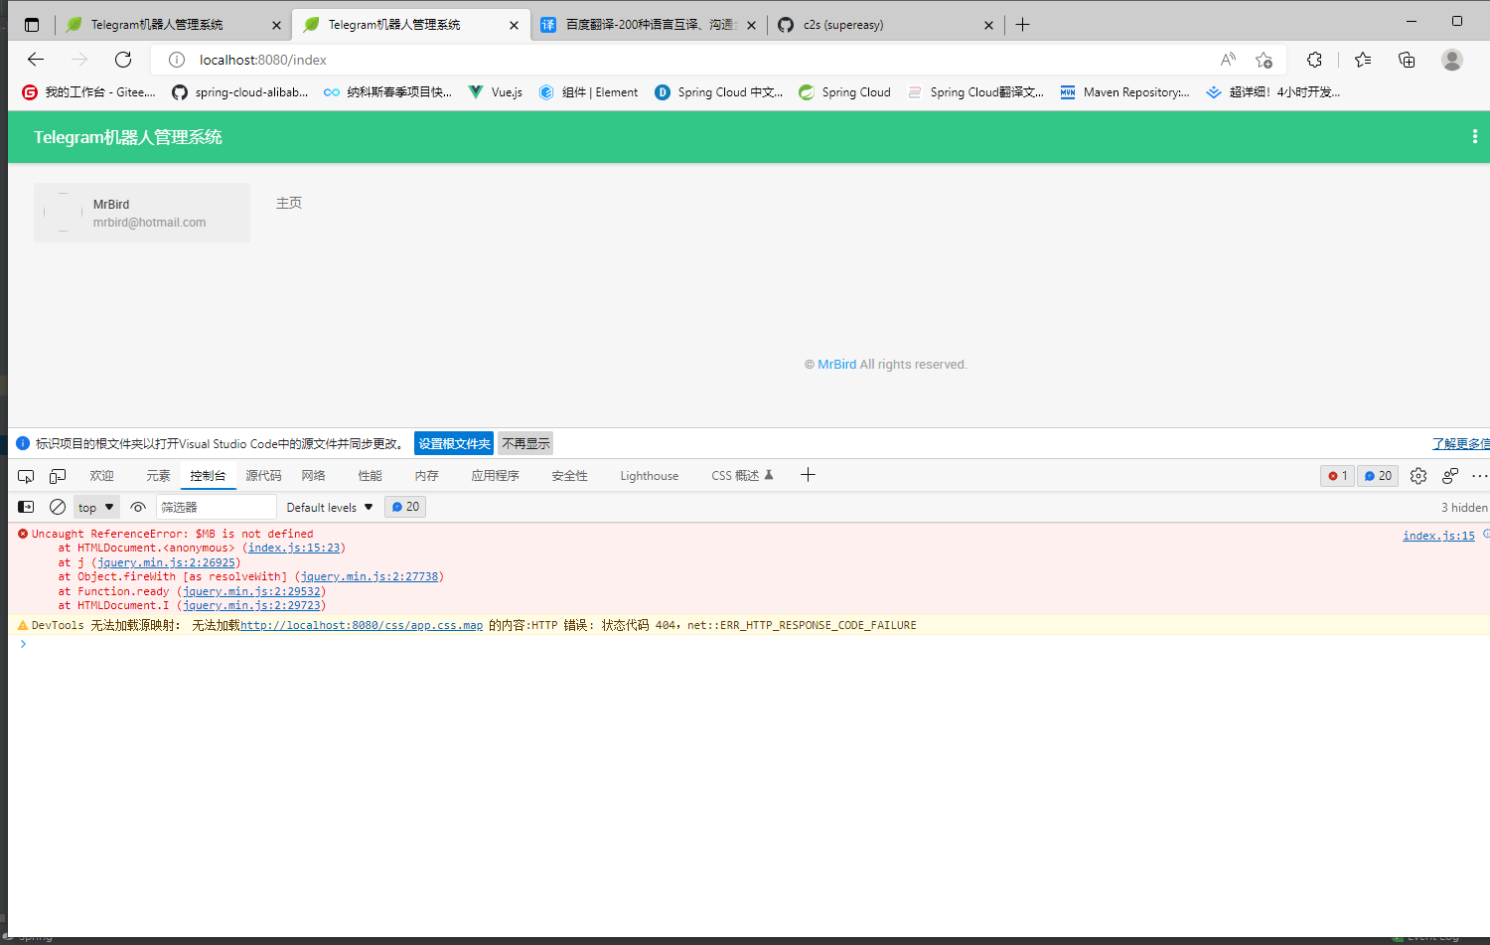
Task: Select the 控制台 tab
Action: coord(208,476)
